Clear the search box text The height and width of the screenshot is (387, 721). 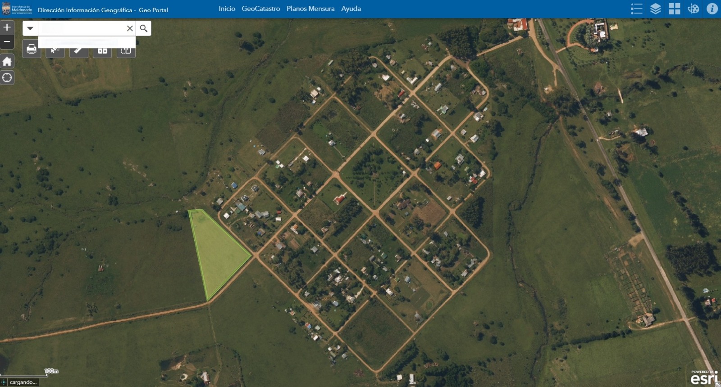click(x=130, y=28)
